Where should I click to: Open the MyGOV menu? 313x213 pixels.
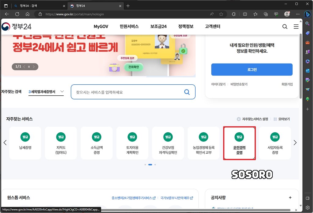tap(101, 26)
